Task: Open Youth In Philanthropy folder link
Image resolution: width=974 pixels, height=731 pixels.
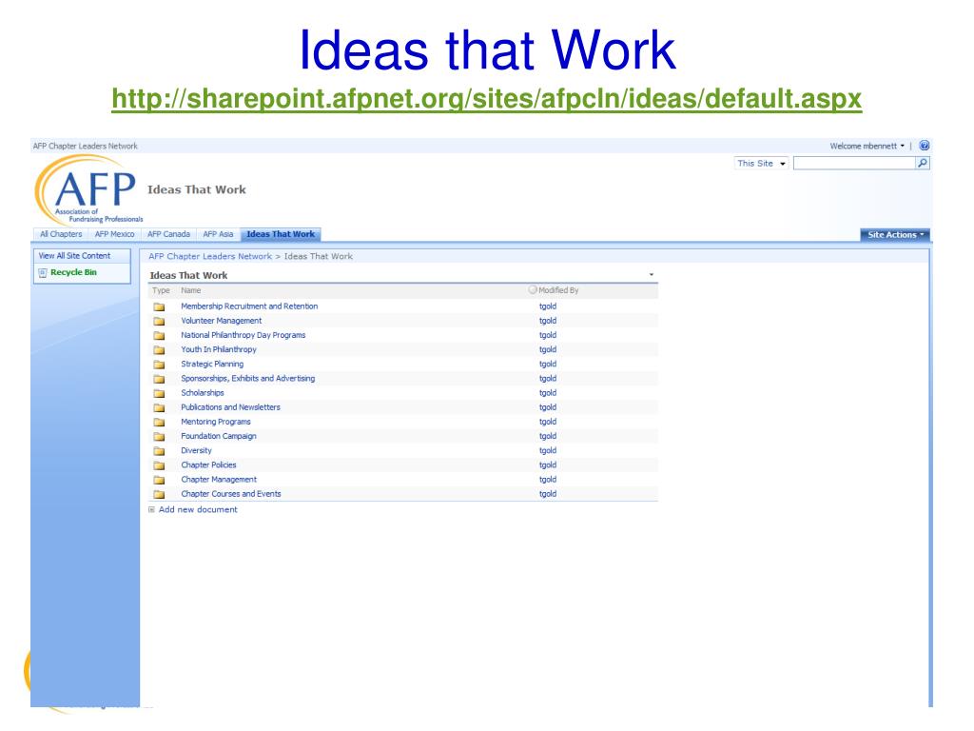Action: click(219, 349)
